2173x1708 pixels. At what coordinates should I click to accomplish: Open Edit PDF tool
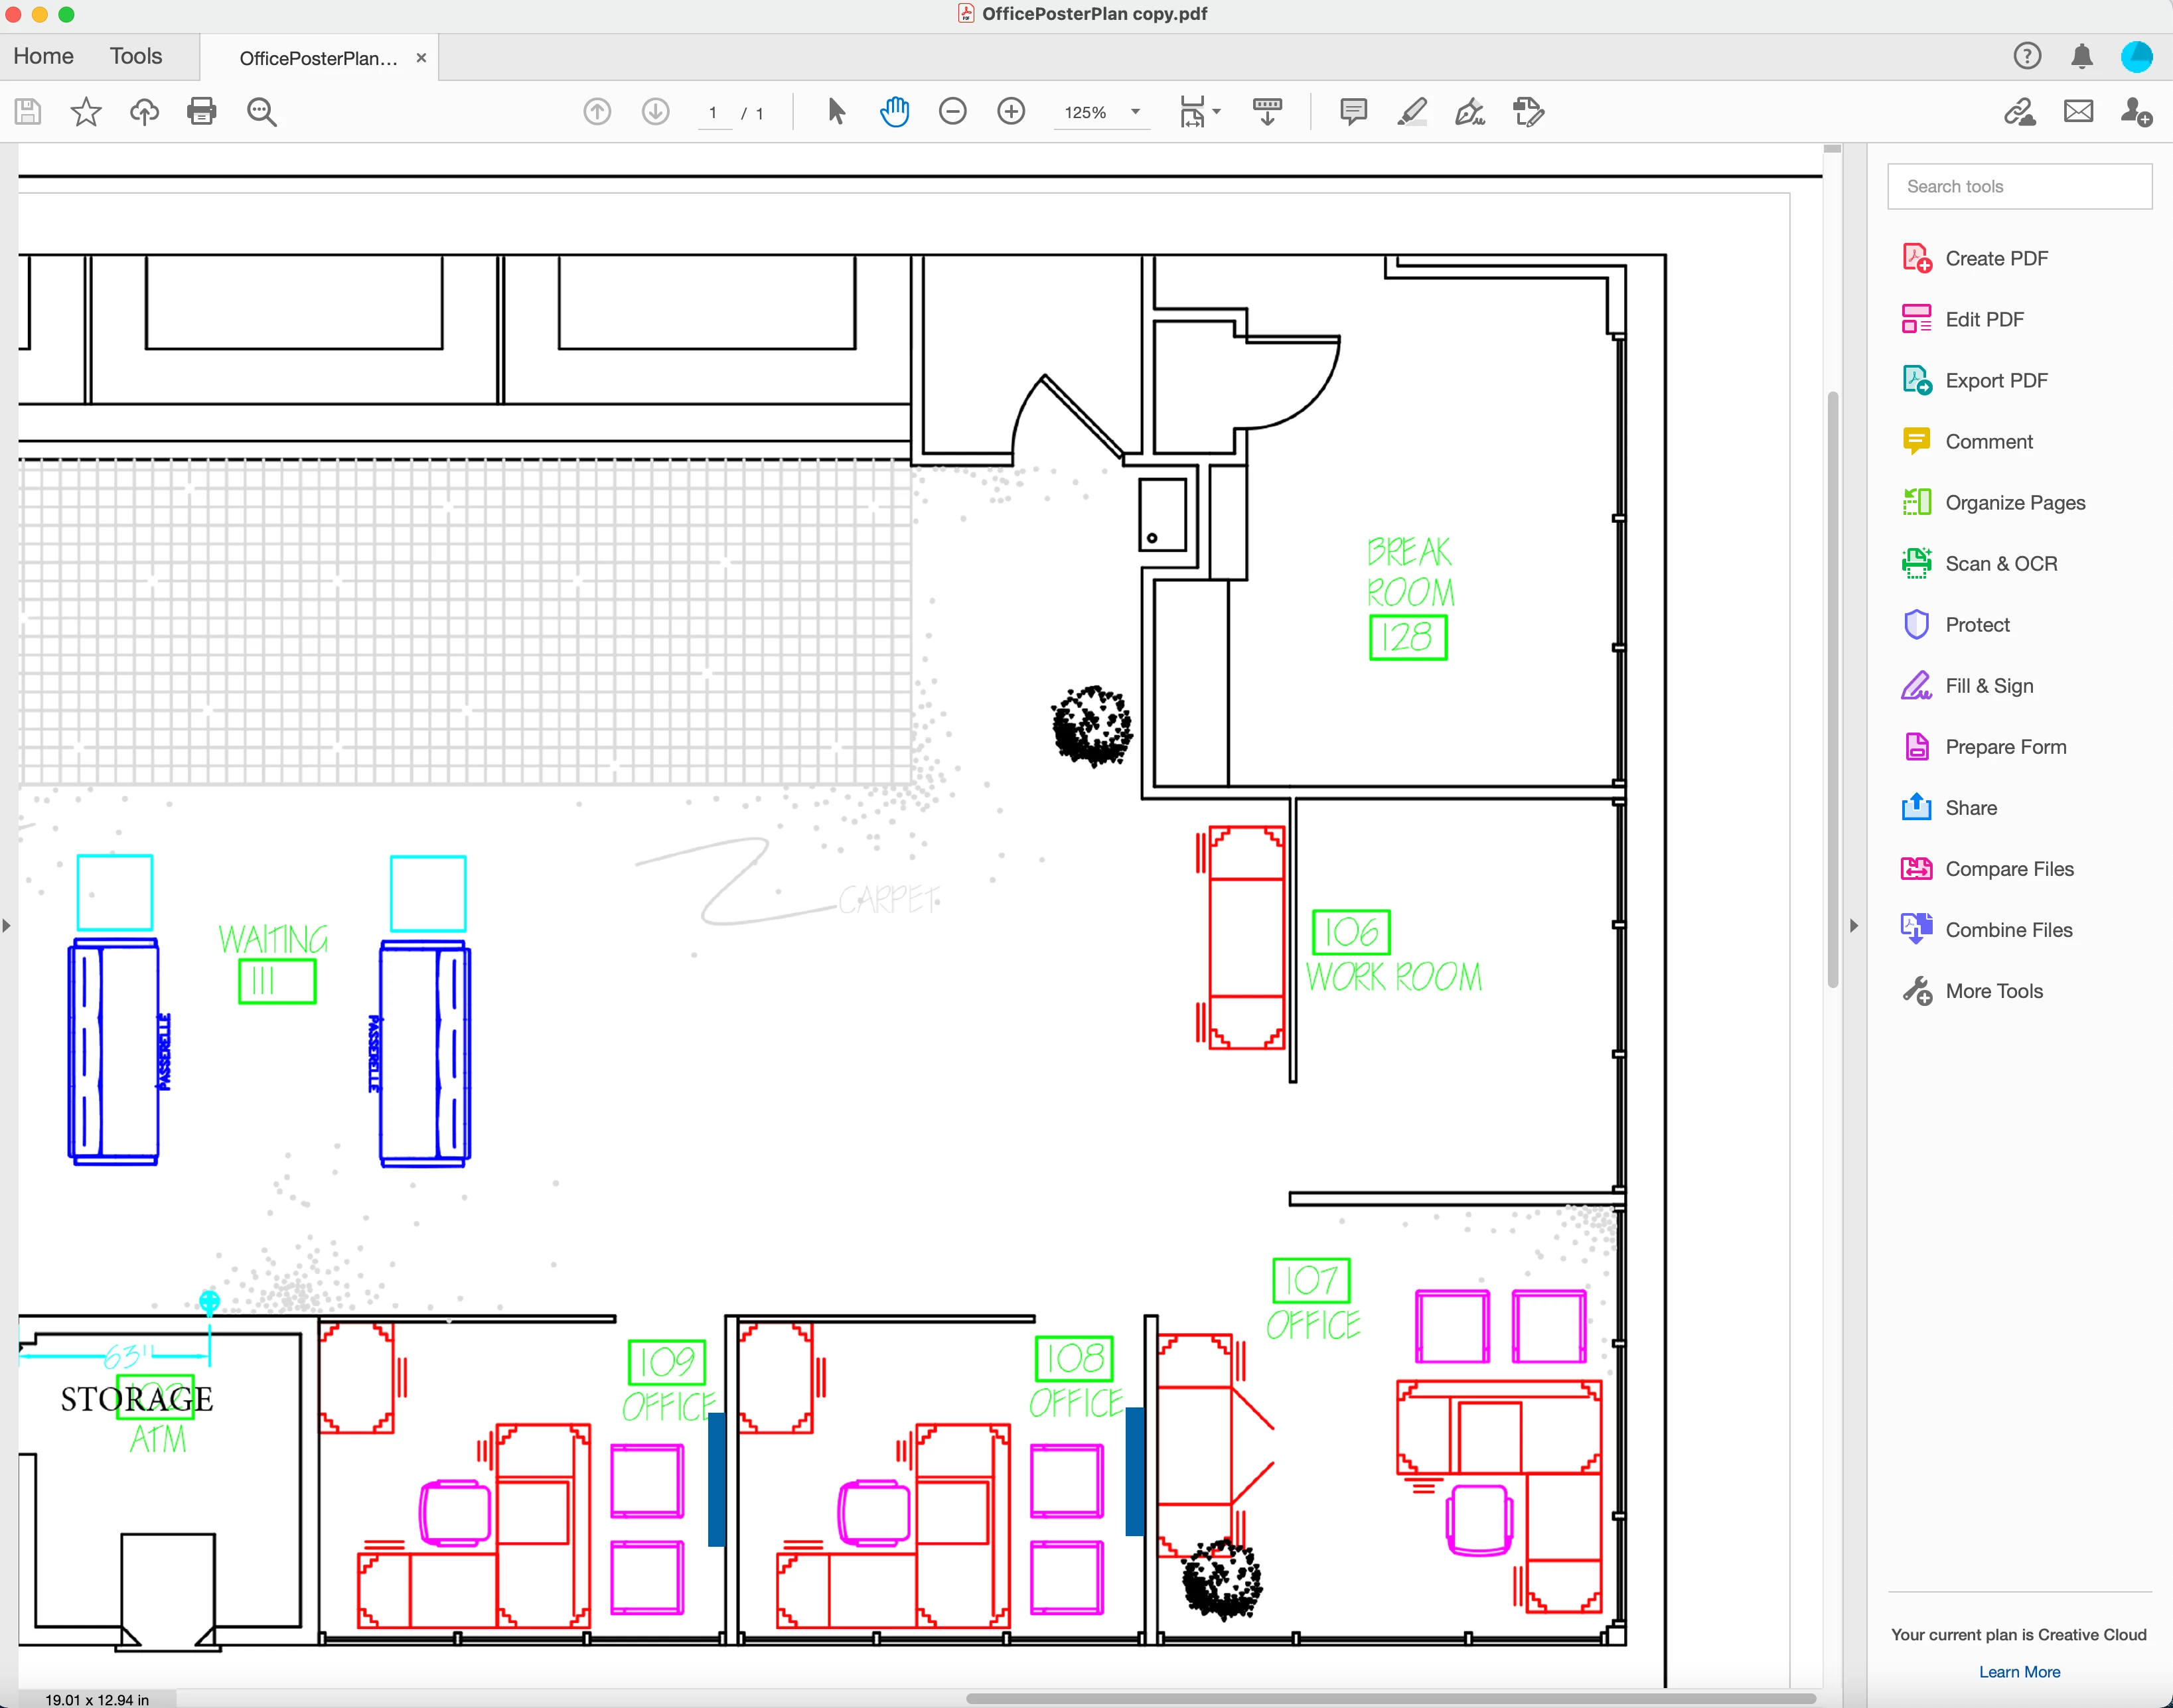click(x=1983, y=320)
